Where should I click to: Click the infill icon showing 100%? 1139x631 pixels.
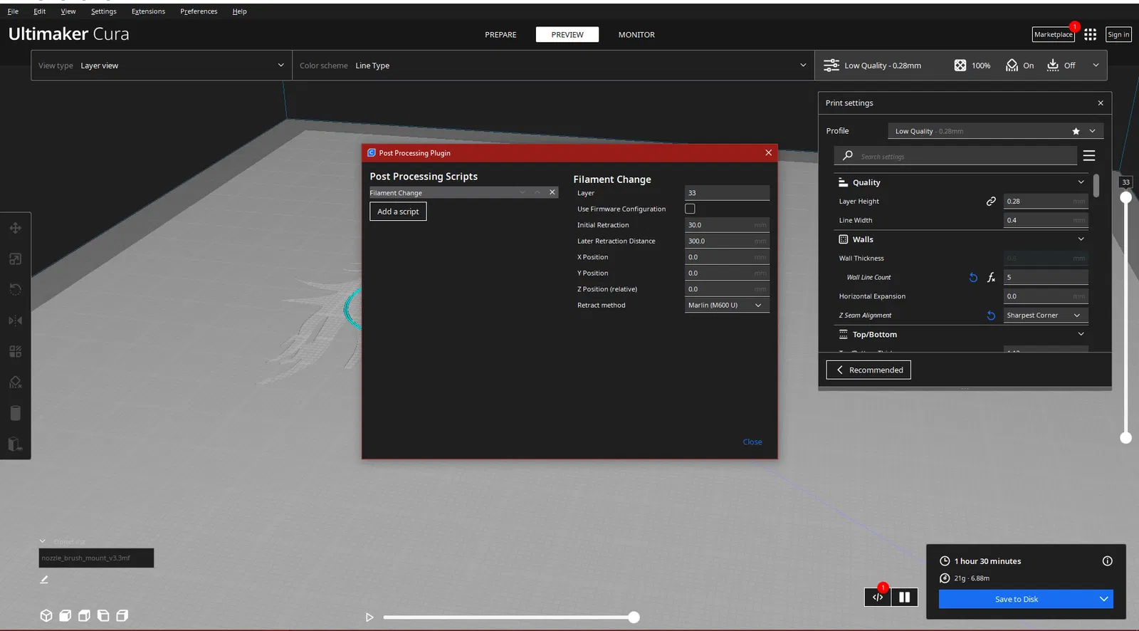pyautogui.click(x=960, y=66)
